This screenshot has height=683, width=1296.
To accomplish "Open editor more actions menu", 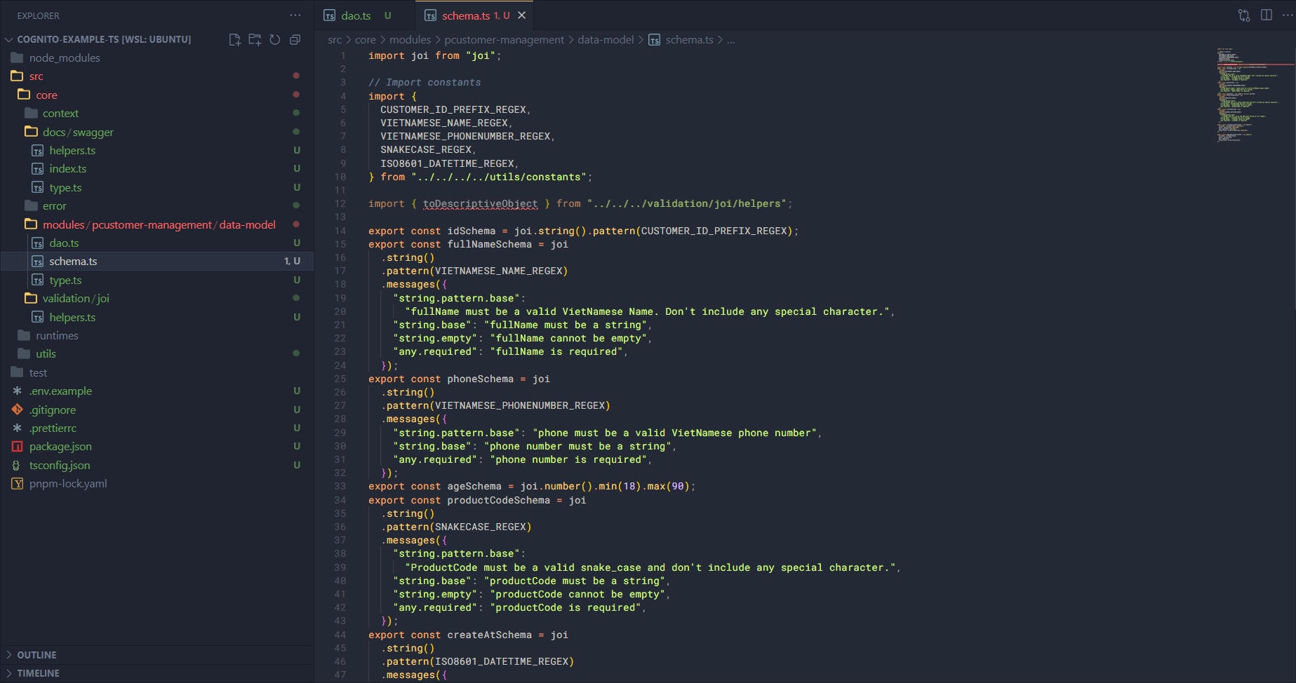I will 1288,15.
